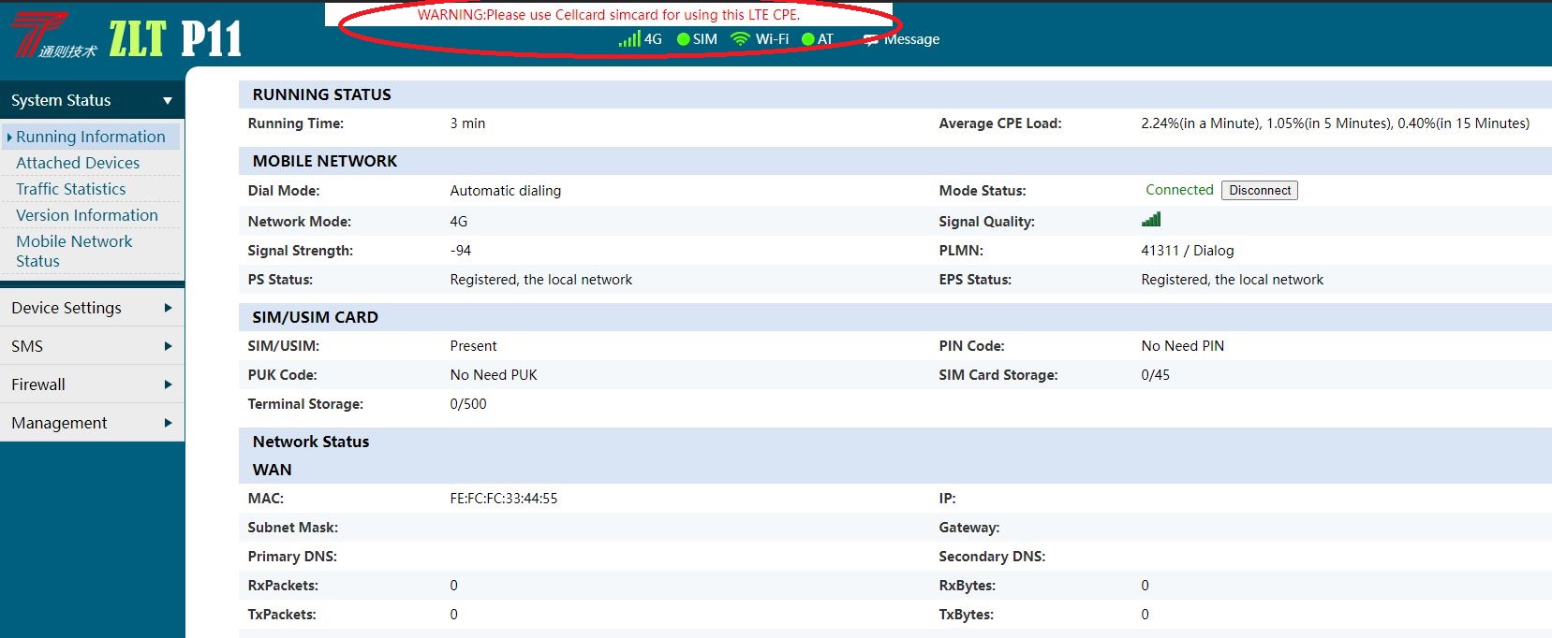The height and width of the screenshot is (638, 1552).
Task: Click the Terminal Storage value '0/500'
Action: click(x=467, y=404)
